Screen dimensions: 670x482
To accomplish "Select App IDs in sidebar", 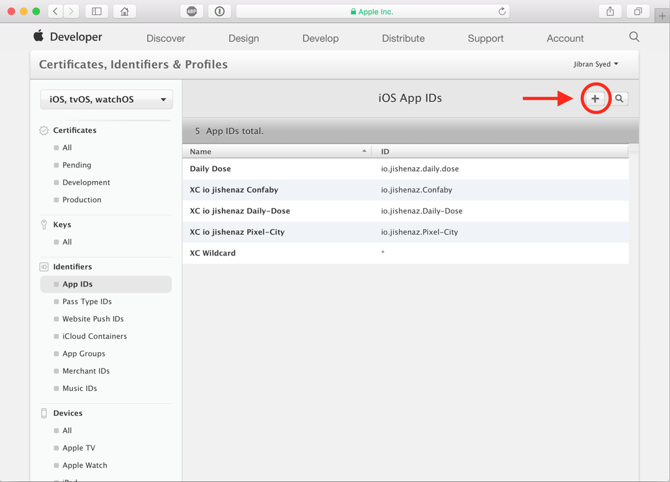I will point(106,284).
